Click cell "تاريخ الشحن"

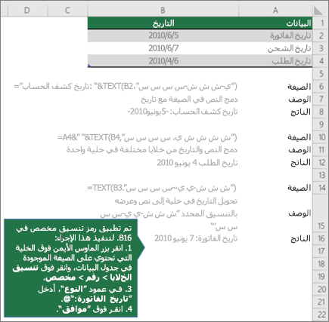click(x=275, y=48)
